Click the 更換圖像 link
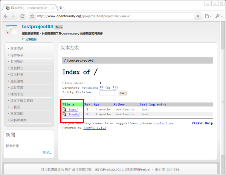This screenshot has height=175, width=226. pyautogui.click(x=31, y=39)
